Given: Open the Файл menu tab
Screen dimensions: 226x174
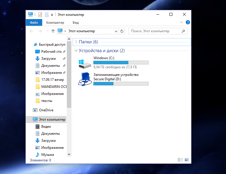Looking at the screenshot, I should point(34,23).
